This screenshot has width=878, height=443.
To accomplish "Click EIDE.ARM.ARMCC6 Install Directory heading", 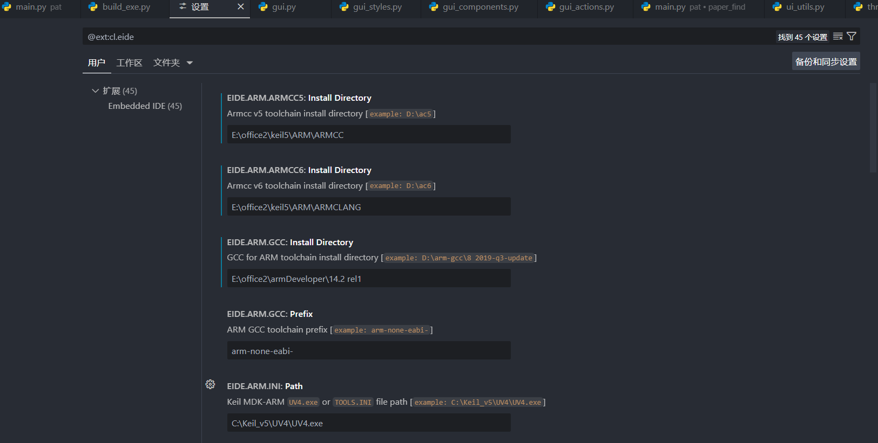I will point(299,170).
